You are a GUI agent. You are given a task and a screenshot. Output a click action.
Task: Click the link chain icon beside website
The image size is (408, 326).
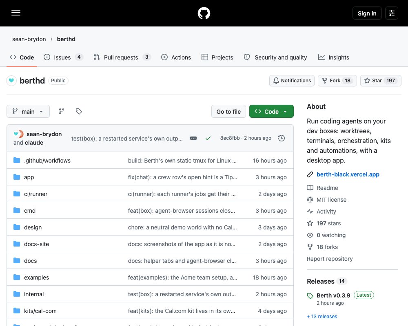click(x=310, y=174)
